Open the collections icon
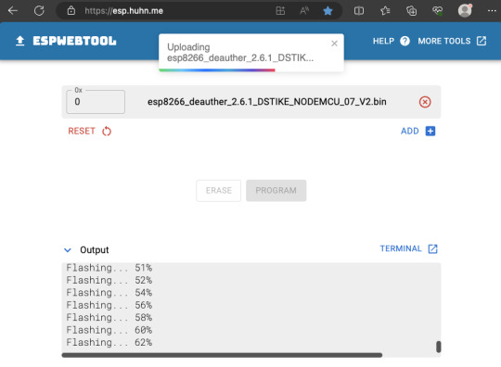 411,11
